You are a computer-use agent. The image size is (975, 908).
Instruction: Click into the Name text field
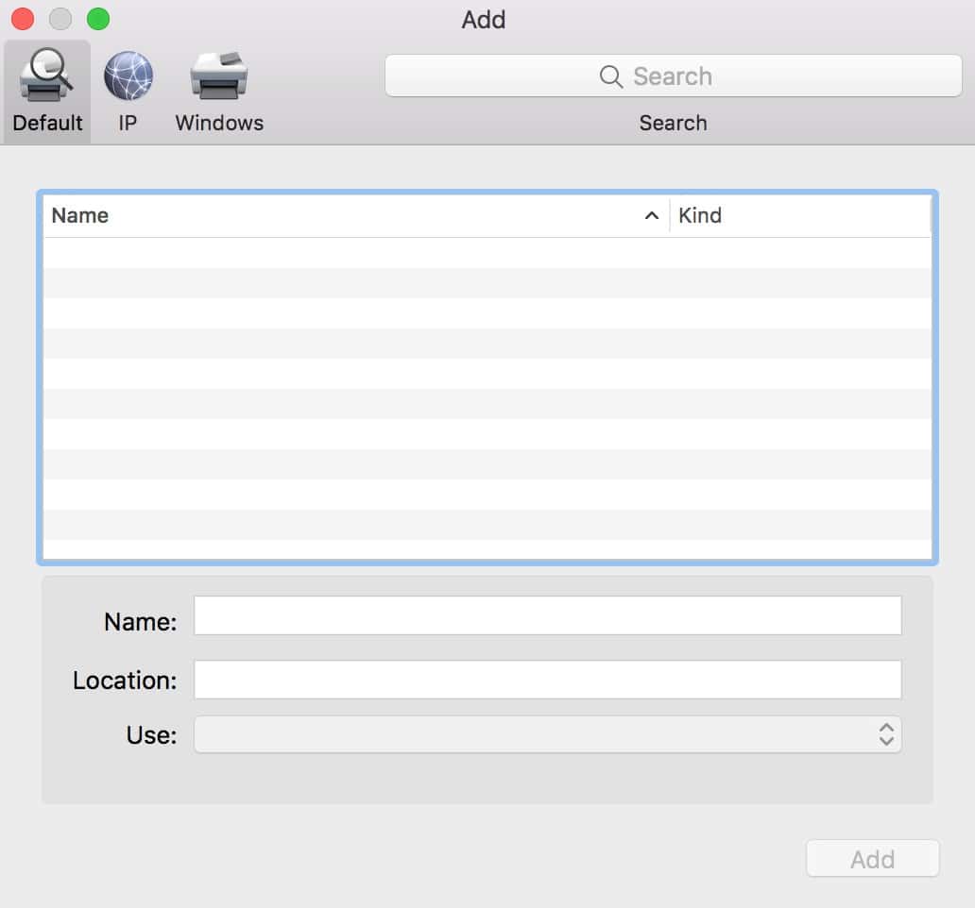[547, 615]
